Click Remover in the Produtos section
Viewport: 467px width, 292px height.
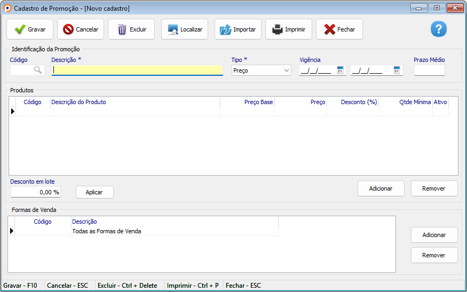point(434,188)
